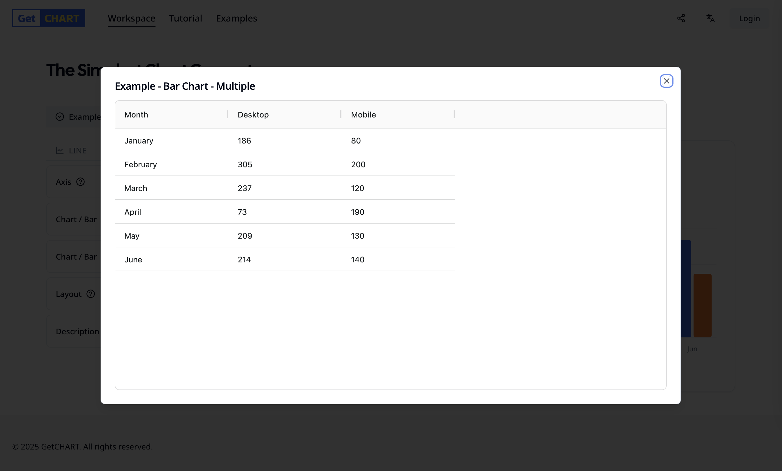782x471 pixels.
Task: Click the share icon in header
Action: (x=681, y=18)
